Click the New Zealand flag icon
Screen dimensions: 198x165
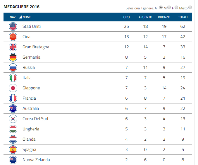click(x=13, y=160)
